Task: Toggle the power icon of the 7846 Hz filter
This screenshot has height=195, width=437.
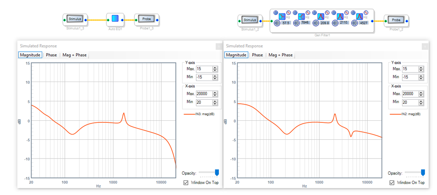Action: pos(295,13)
